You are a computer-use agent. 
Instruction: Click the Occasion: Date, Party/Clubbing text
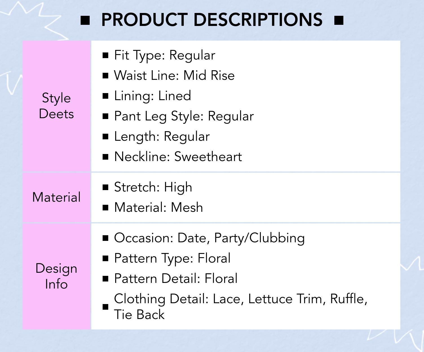pyautogui.click(x=209, y=238)
